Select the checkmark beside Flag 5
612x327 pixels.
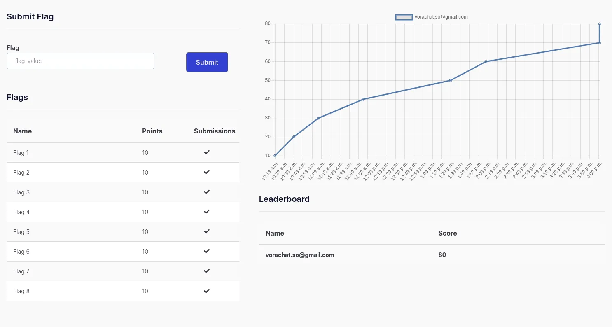(x=207, y=231)
